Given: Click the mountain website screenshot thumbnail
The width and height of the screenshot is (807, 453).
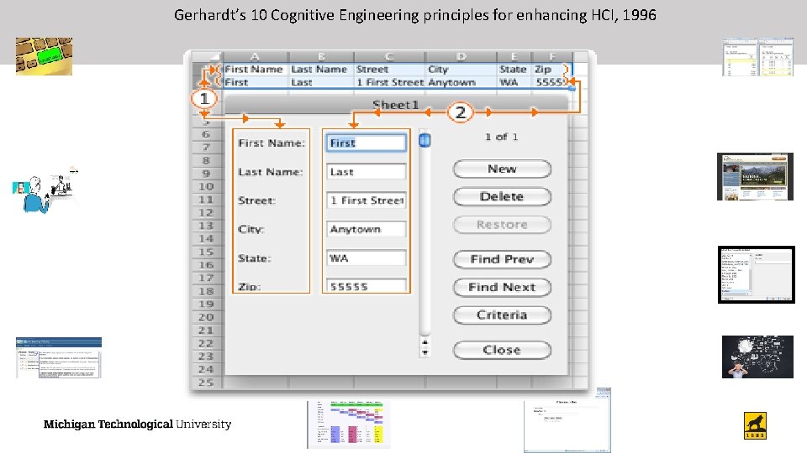Looking at the screenshot, I should 755,177.
